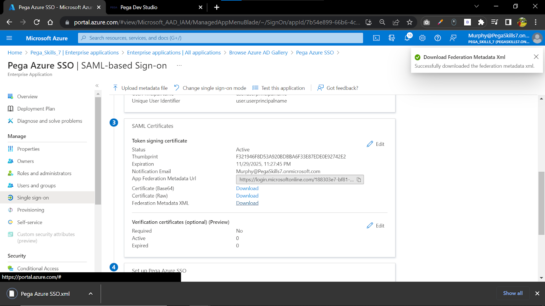
Task: Reload the Azure portal page
Action: 36,22
